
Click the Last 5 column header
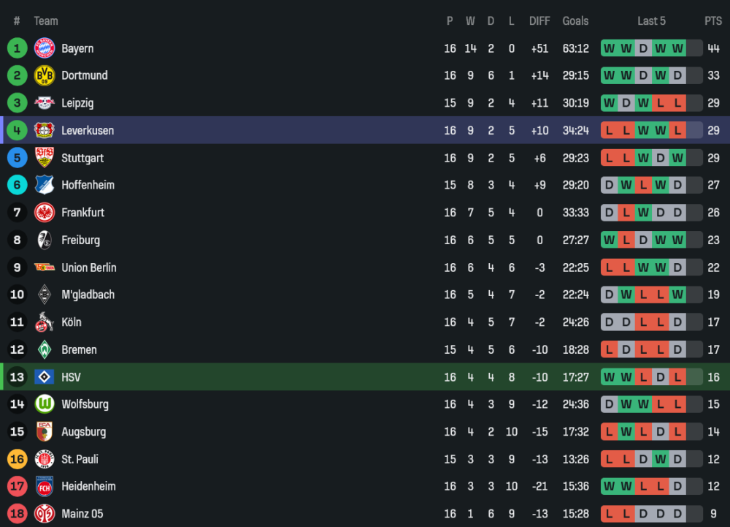tap(651, 21)
